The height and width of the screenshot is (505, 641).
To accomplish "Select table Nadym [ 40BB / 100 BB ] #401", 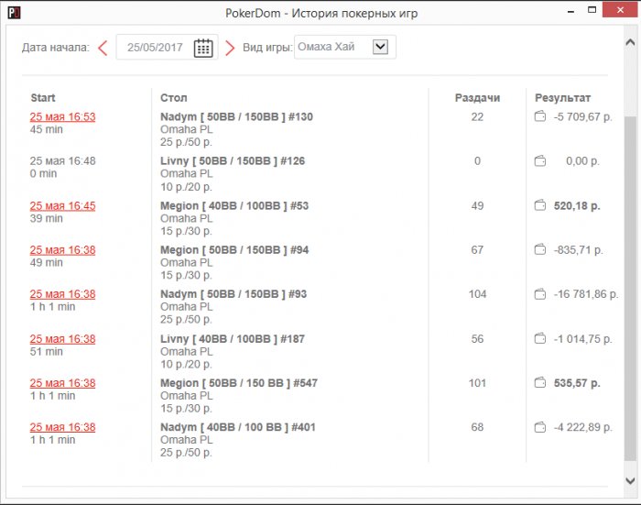I will 238,427.
